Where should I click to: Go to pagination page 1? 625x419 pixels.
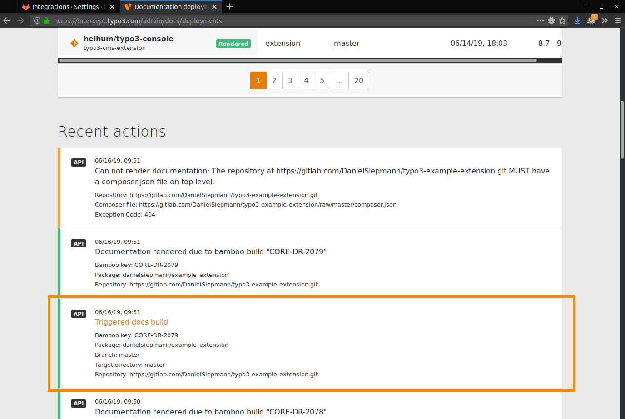(x=258, y=80)
